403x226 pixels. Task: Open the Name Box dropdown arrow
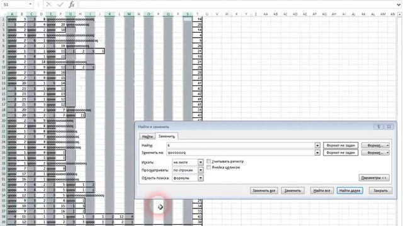tap(30, 4)
